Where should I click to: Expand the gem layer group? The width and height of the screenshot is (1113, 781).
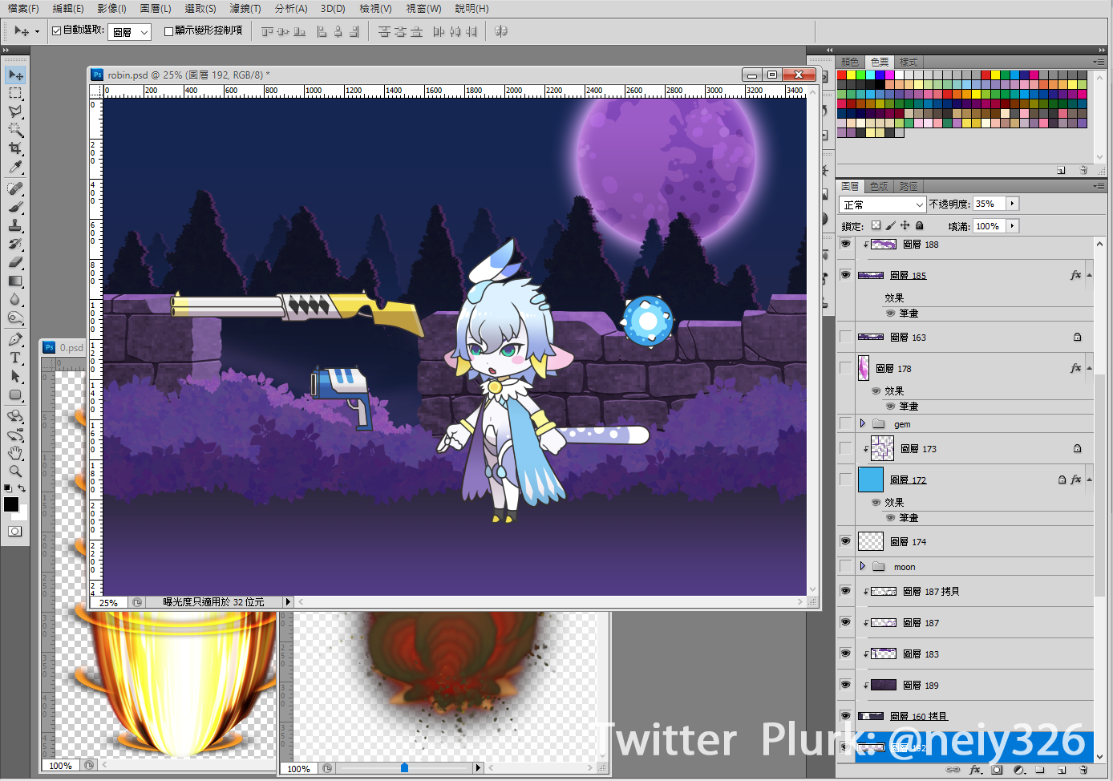863,423
